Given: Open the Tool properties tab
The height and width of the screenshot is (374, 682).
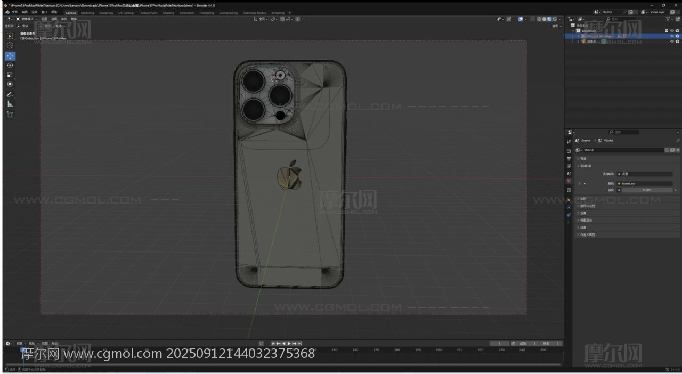Looking at the screenshot, I should [x=569, y=141].
